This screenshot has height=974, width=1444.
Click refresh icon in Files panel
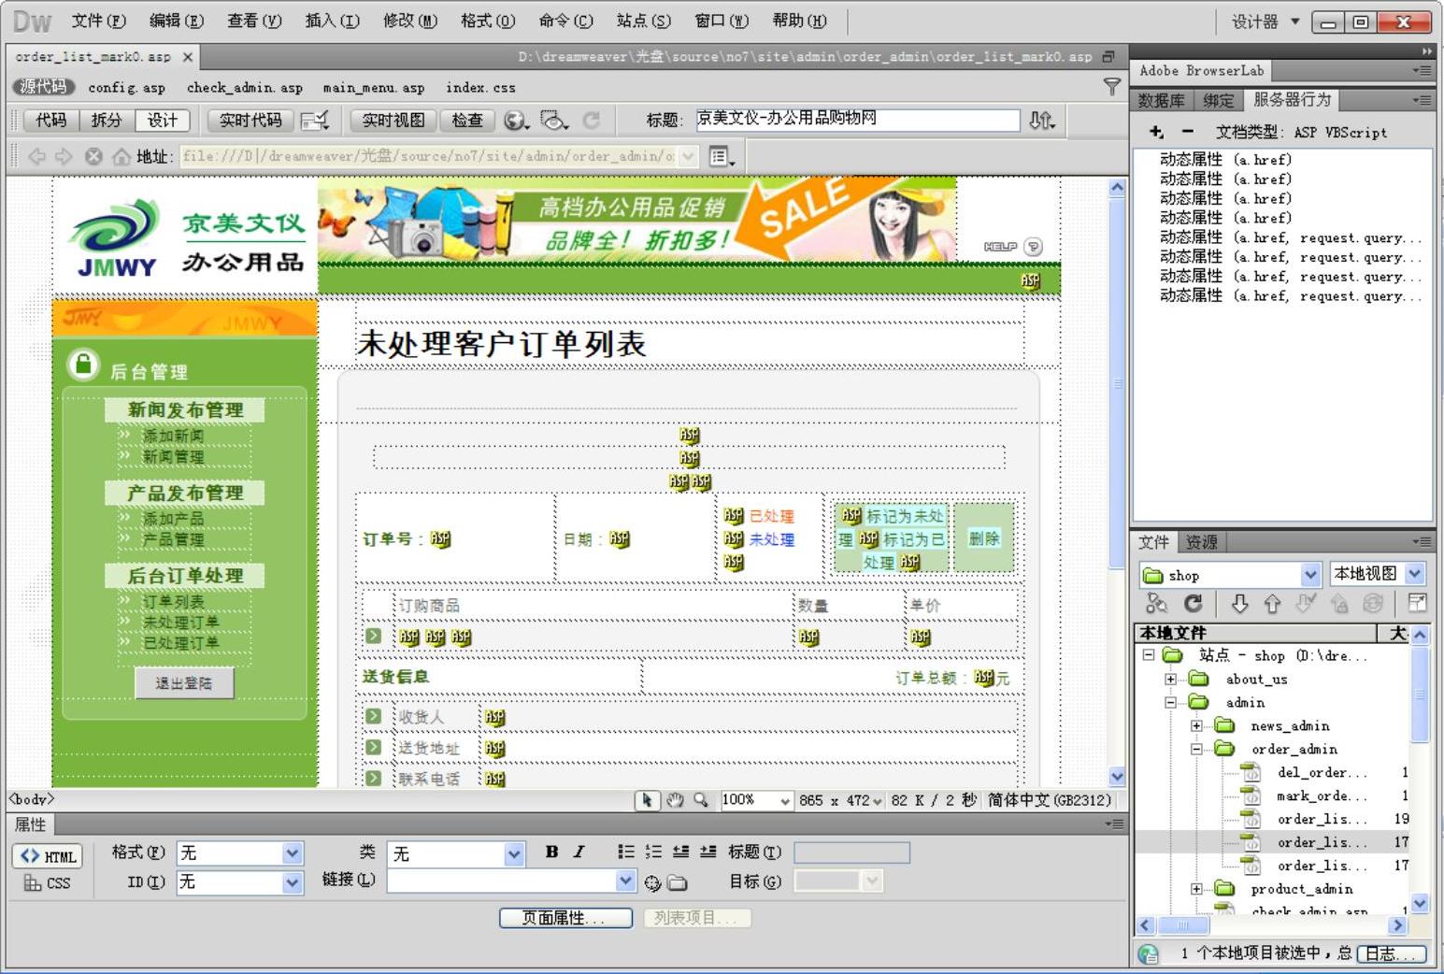coord(1193,604)
